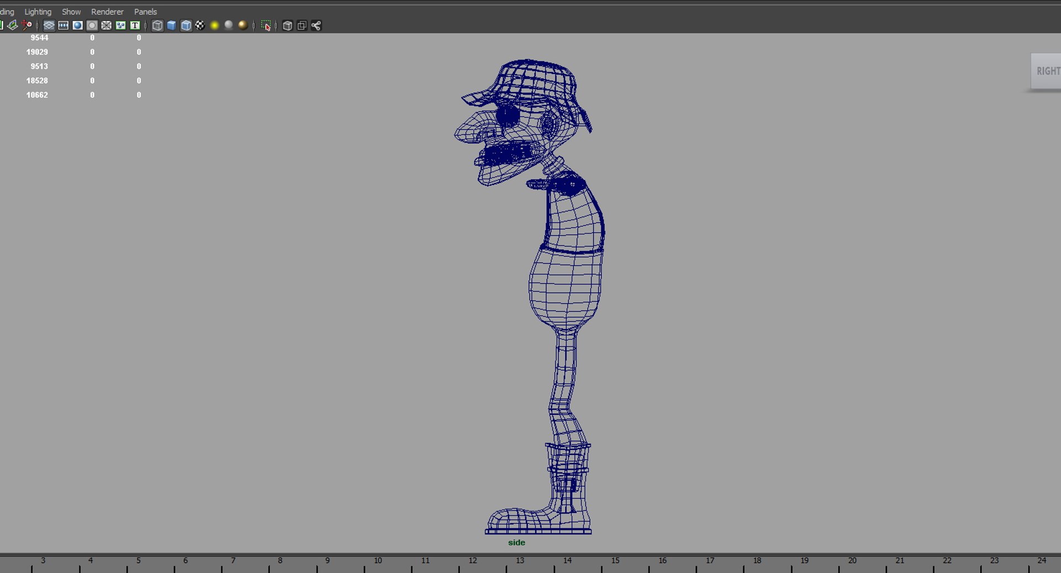The image size is (1061, 573).
Task: Toggle X-ray joints icon
Action: coord(316,25)
